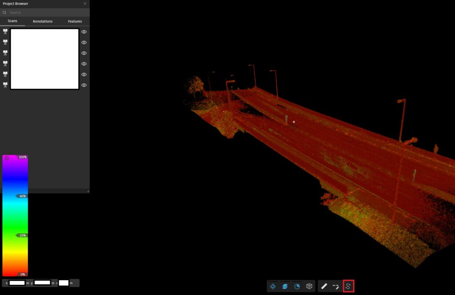This screenshot has width=455, height=295.
Task: Toggle visibility of the third scan
Action: [84, 53]
